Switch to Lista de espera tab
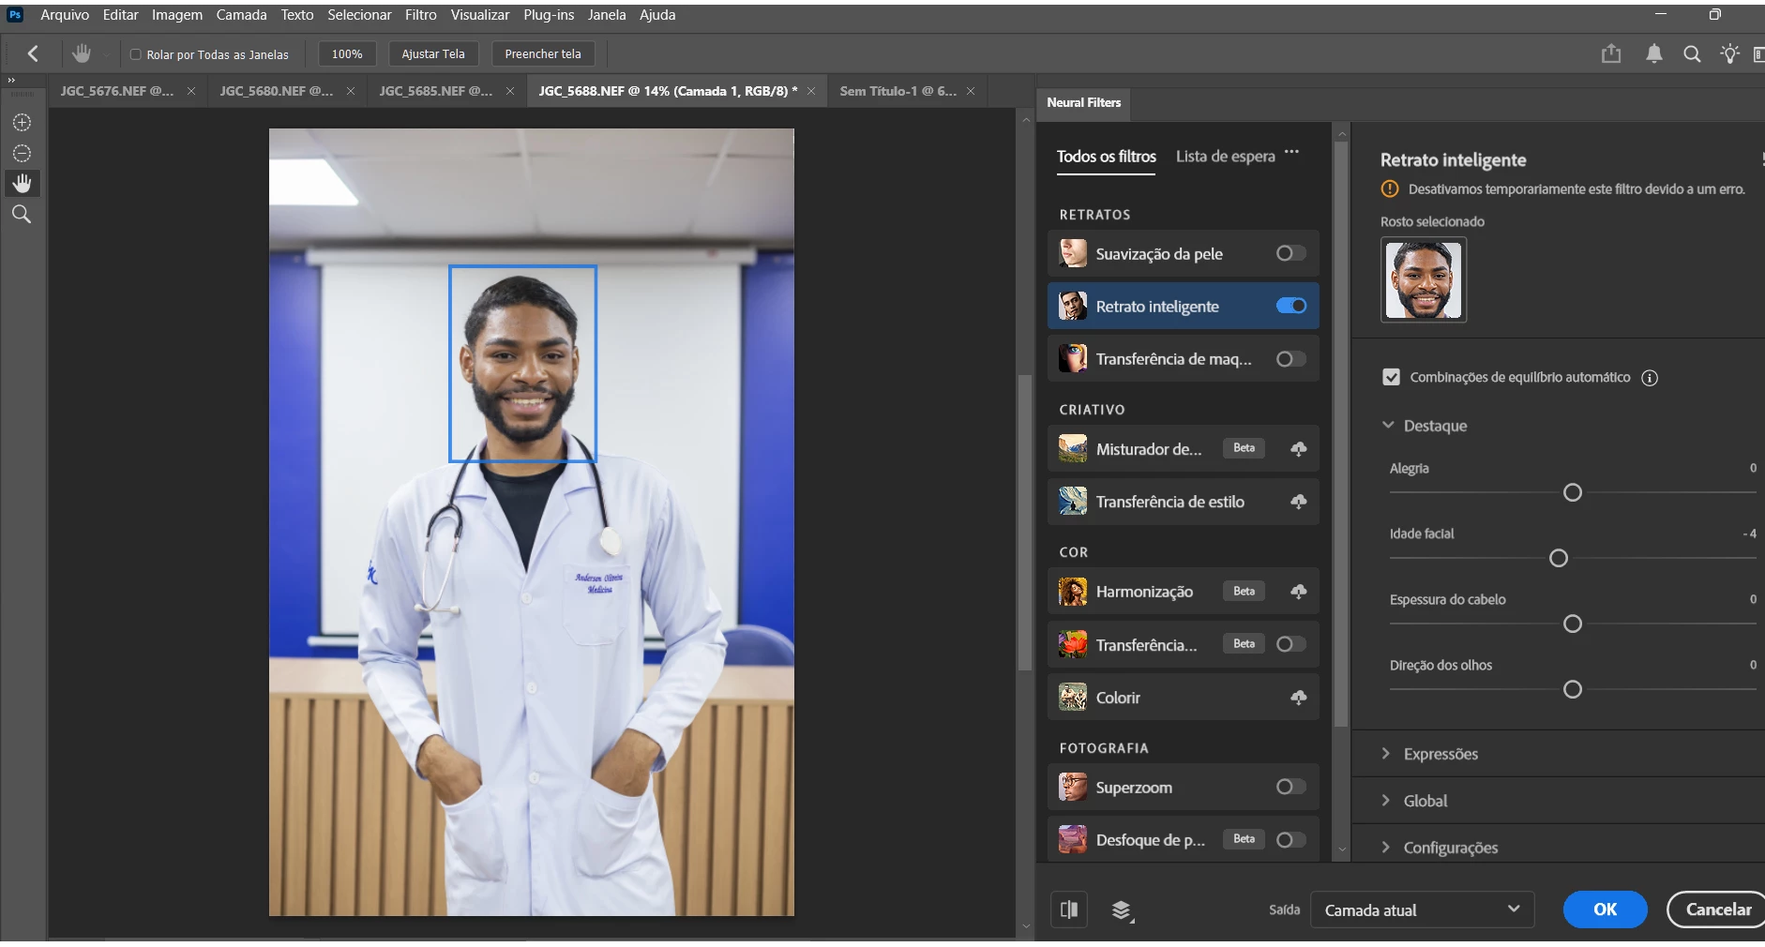 (x=1226, y=157)
